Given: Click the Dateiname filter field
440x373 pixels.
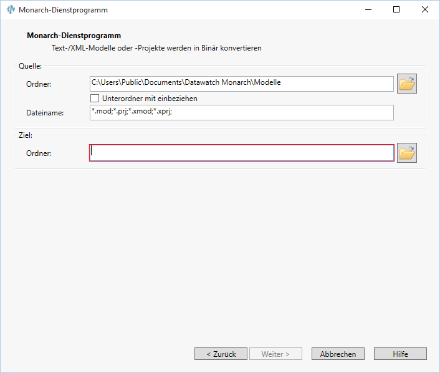Looking at the screenshot, I should point(242,112).
